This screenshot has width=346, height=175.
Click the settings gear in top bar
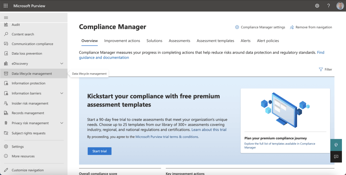(x=317, y=6)
